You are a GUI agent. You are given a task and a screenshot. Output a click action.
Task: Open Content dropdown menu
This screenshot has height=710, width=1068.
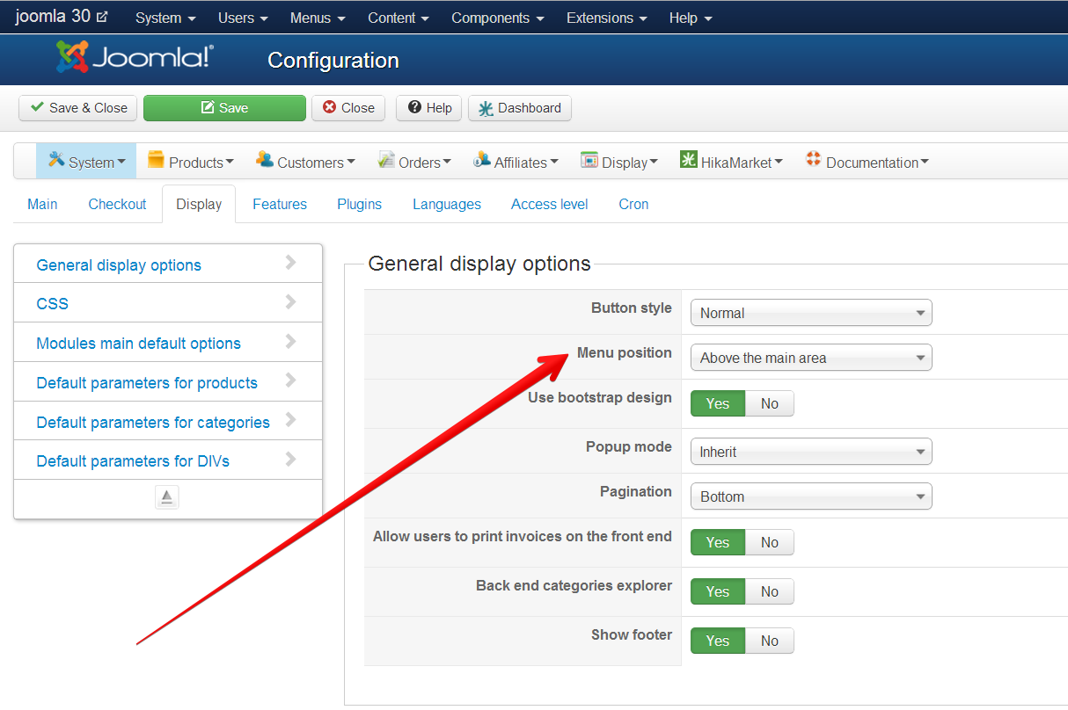399,18
